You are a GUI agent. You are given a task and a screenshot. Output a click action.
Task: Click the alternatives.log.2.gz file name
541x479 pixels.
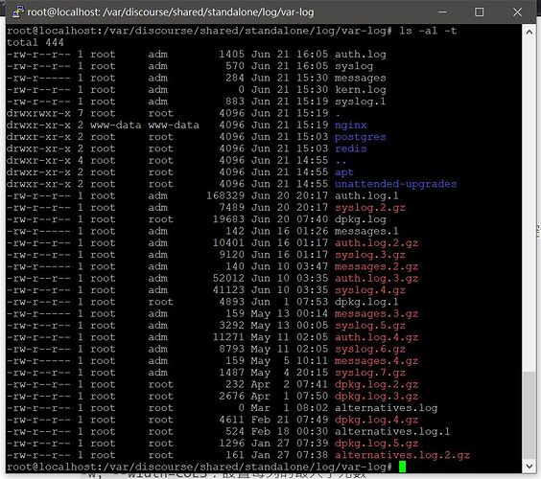[402, 455]
